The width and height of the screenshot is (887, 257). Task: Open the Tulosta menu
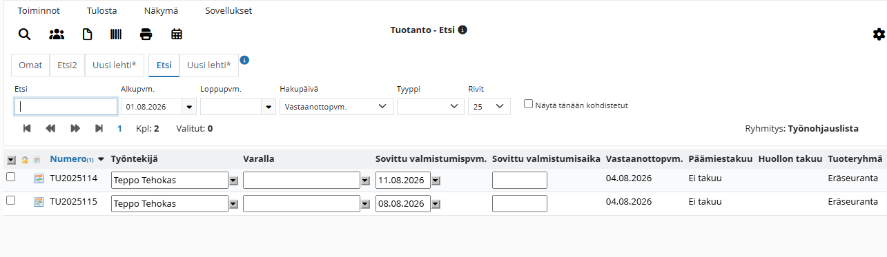click(102, 11)
